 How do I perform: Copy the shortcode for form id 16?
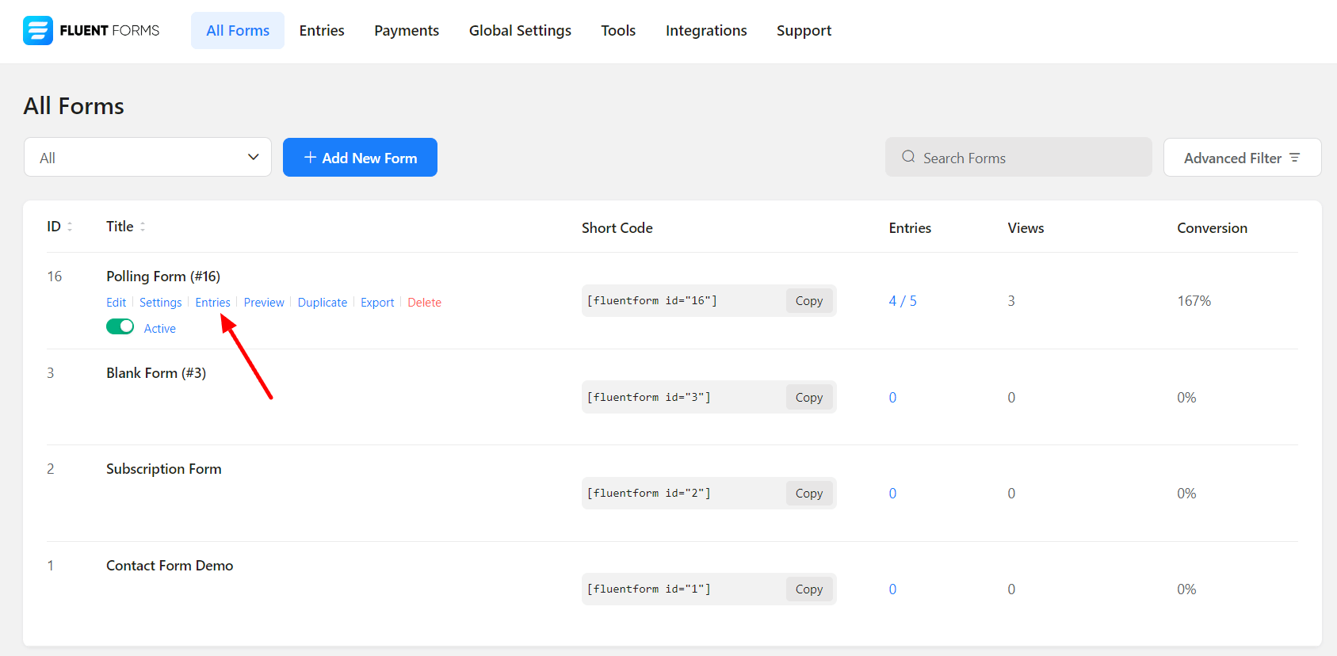[x=808, y=301]
